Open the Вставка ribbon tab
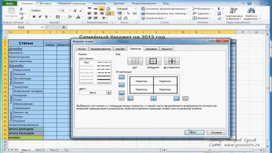This screenshot has width=272, height=153. tap(45, 3)
